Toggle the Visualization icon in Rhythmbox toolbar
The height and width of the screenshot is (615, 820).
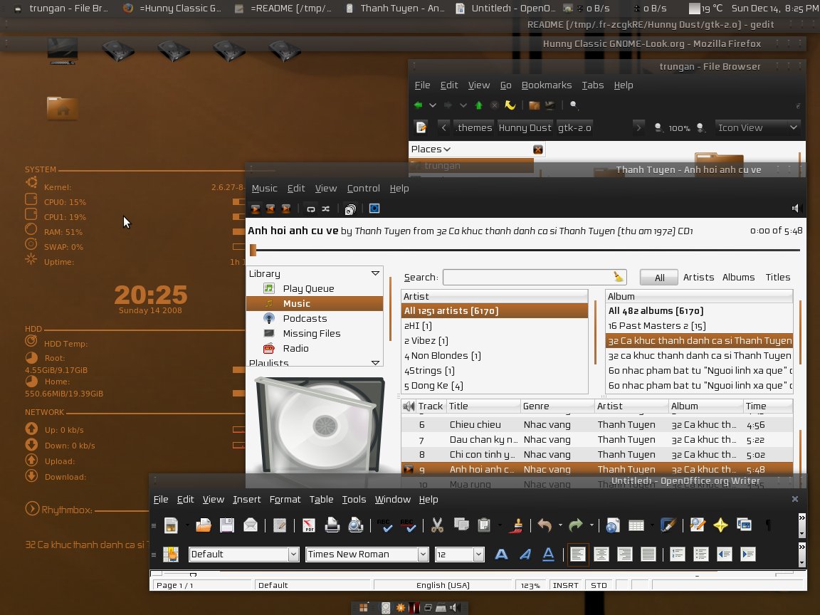(x=374, y=209)
